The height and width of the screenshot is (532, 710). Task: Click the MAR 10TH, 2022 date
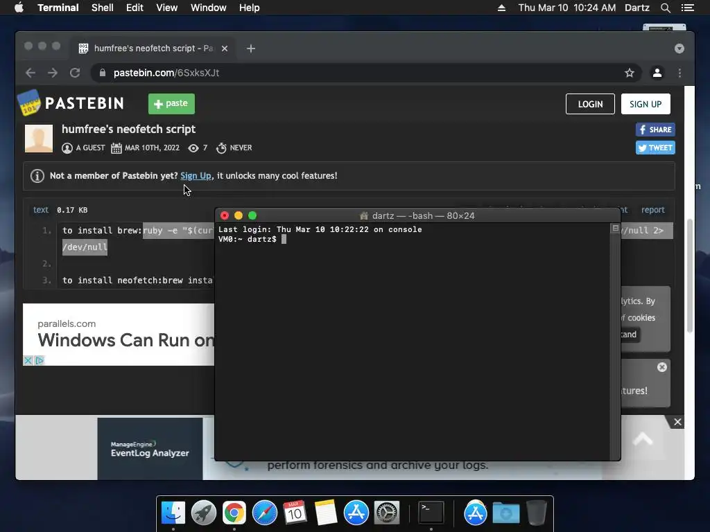[x=152, y=148]
